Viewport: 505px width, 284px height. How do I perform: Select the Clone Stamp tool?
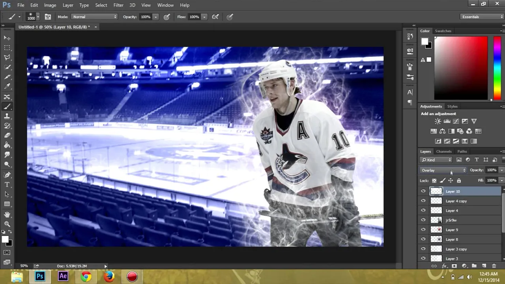point(7,116)
